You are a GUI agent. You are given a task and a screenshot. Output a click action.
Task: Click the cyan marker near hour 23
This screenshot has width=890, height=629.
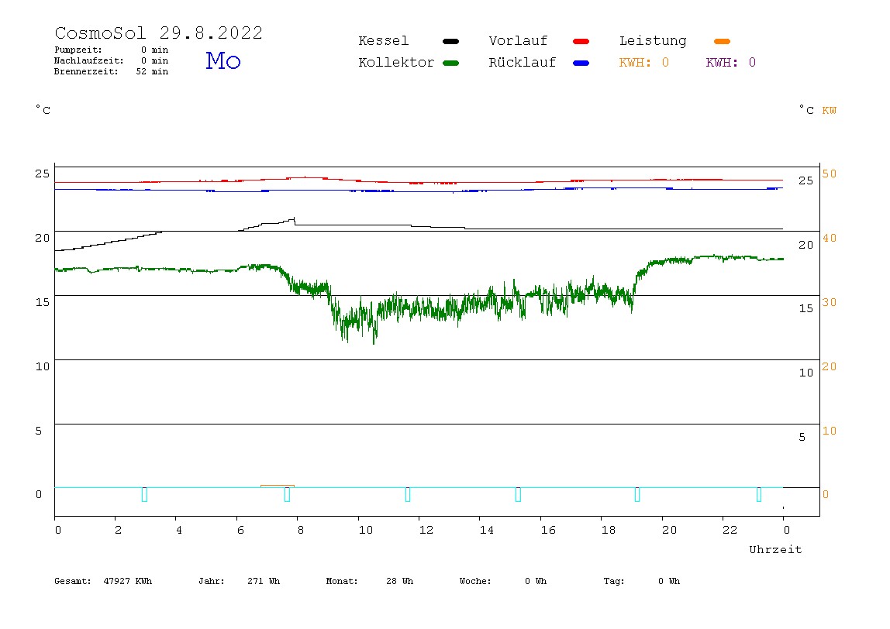(x=759, y=494)
